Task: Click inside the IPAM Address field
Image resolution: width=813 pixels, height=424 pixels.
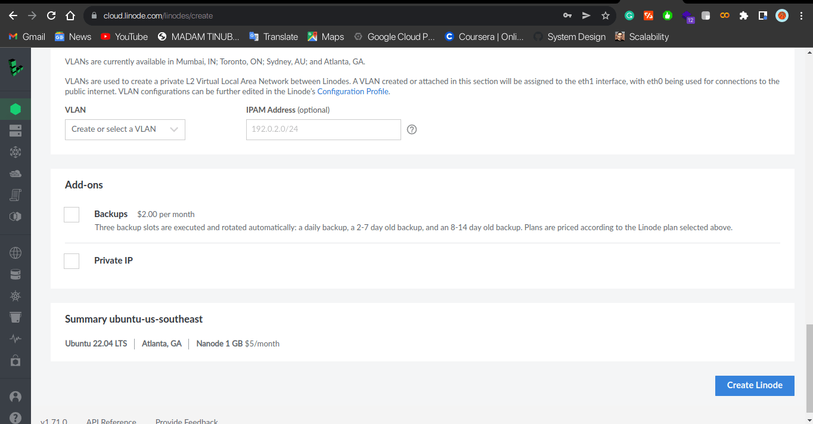Action: coord(323,129)
